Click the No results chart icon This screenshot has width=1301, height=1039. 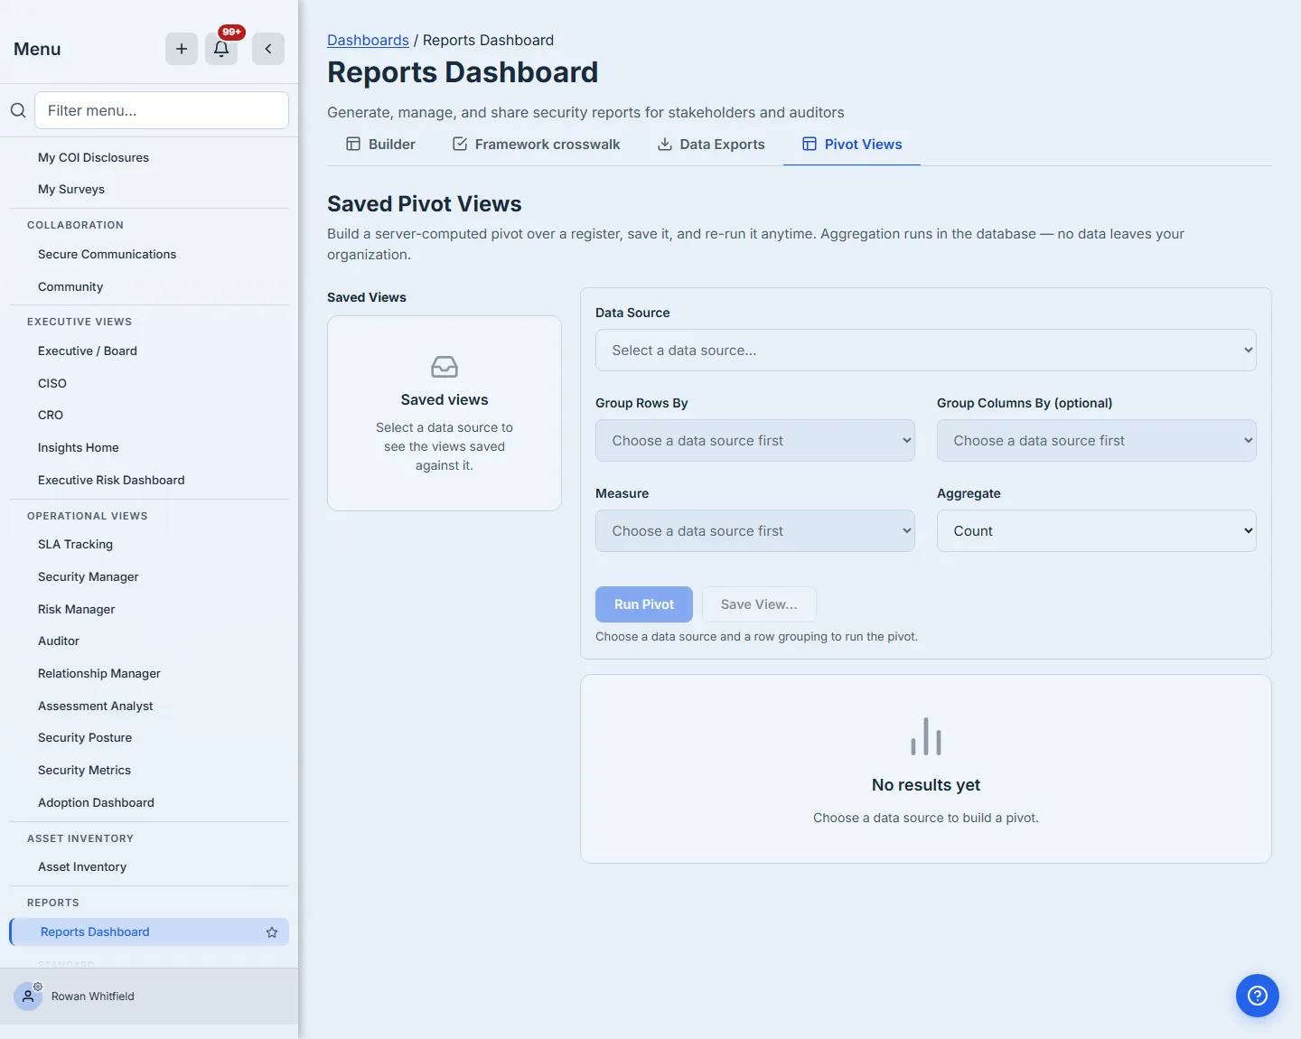coord(926,736)
